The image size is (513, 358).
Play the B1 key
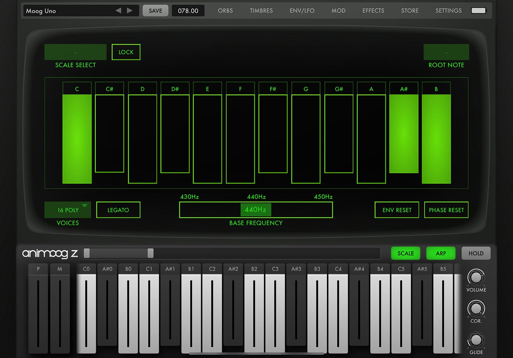(x=191, y=308)
